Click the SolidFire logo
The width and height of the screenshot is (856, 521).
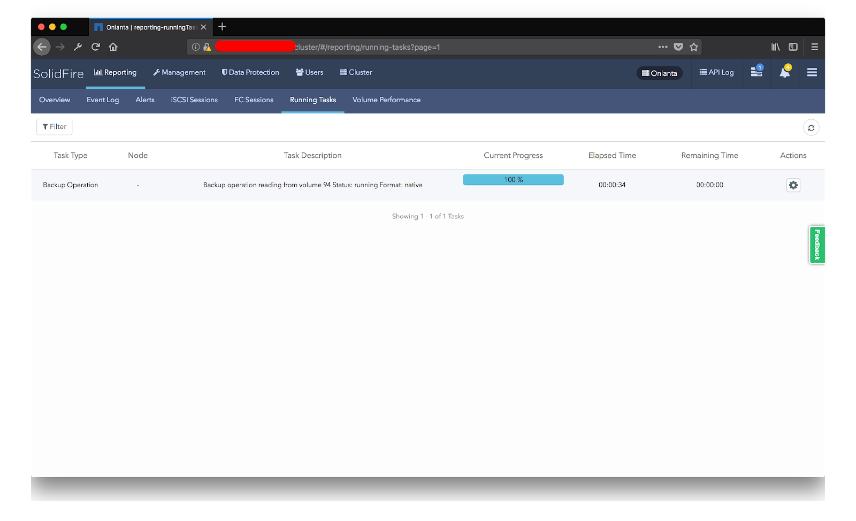[x=58, y=73]
